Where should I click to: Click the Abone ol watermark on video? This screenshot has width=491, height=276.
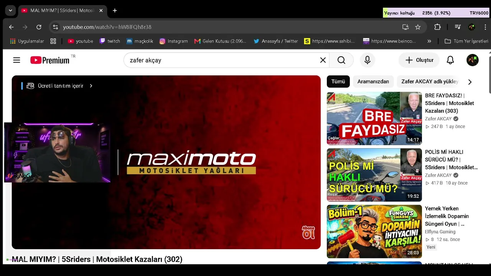click(x=308, y=233)
